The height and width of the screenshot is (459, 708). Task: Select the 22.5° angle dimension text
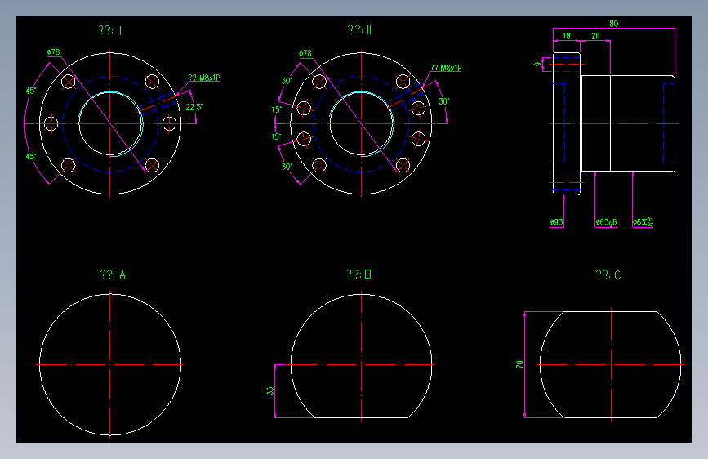tap(194, 107)
